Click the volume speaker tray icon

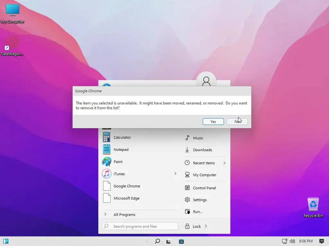292,241
